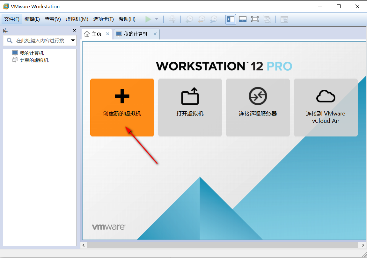Expand the library search filter dropdown
This screenshot has width=367, height=258.
coord(73,41)
